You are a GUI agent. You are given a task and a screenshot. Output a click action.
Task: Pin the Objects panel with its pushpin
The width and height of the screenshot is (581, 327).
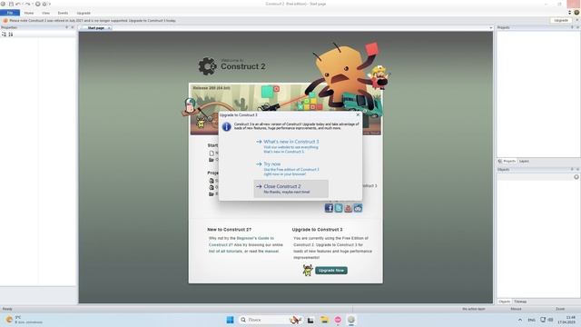coord(572,170)
